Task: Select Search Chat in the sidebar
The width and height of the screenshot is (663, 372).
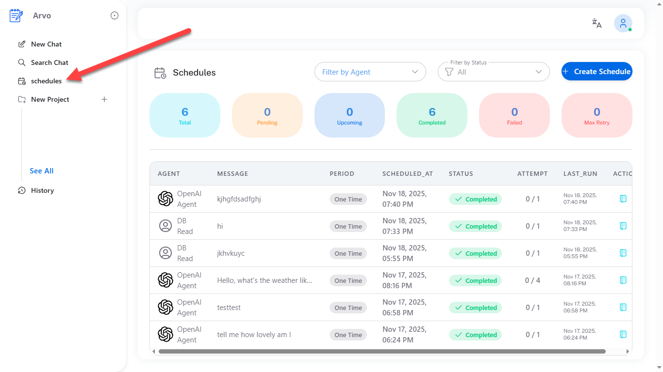Action: coord(50,62)
